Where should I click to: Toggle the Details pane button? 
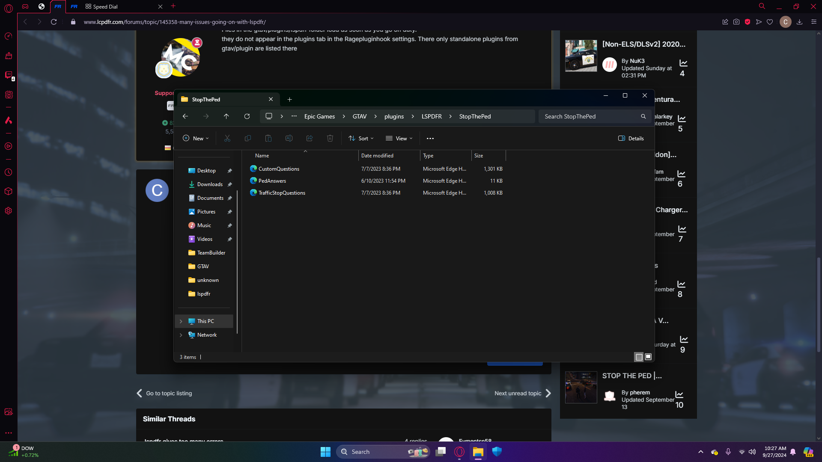click(631, 138)
